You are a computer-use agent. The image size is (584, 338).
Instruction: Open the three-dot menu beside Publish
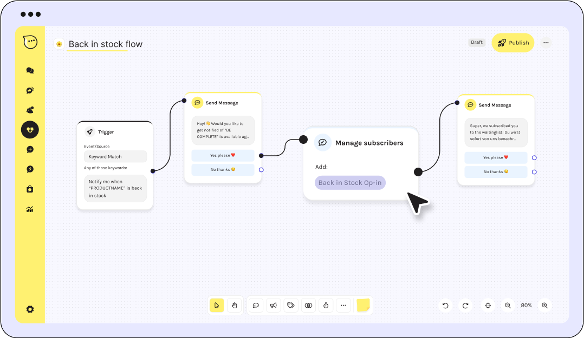546,43
